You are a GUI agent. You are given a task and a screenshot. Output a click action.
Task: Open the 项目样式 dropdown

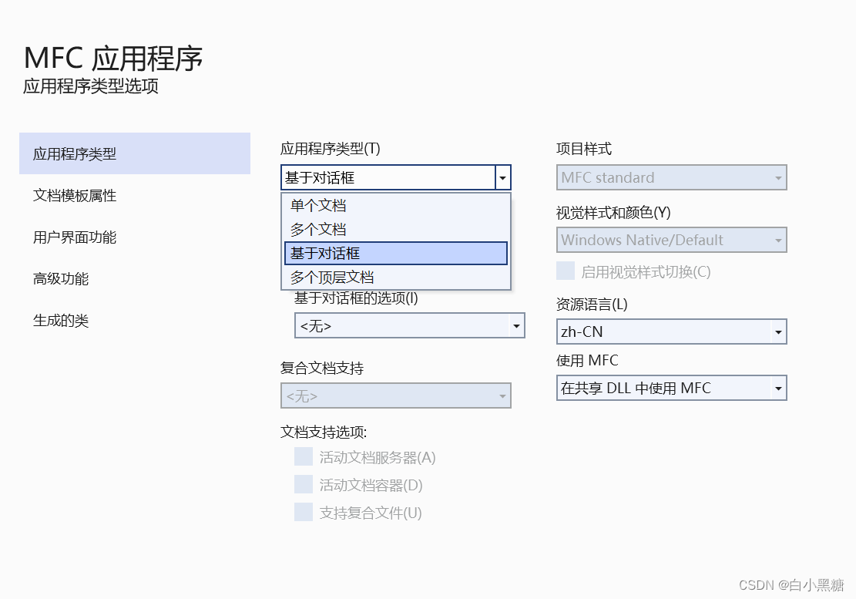pyautogui.click(x=777, y=177)
